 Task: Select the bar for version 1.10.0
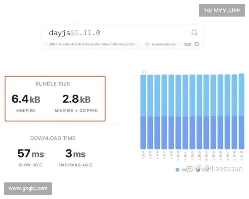coord(178,112)
